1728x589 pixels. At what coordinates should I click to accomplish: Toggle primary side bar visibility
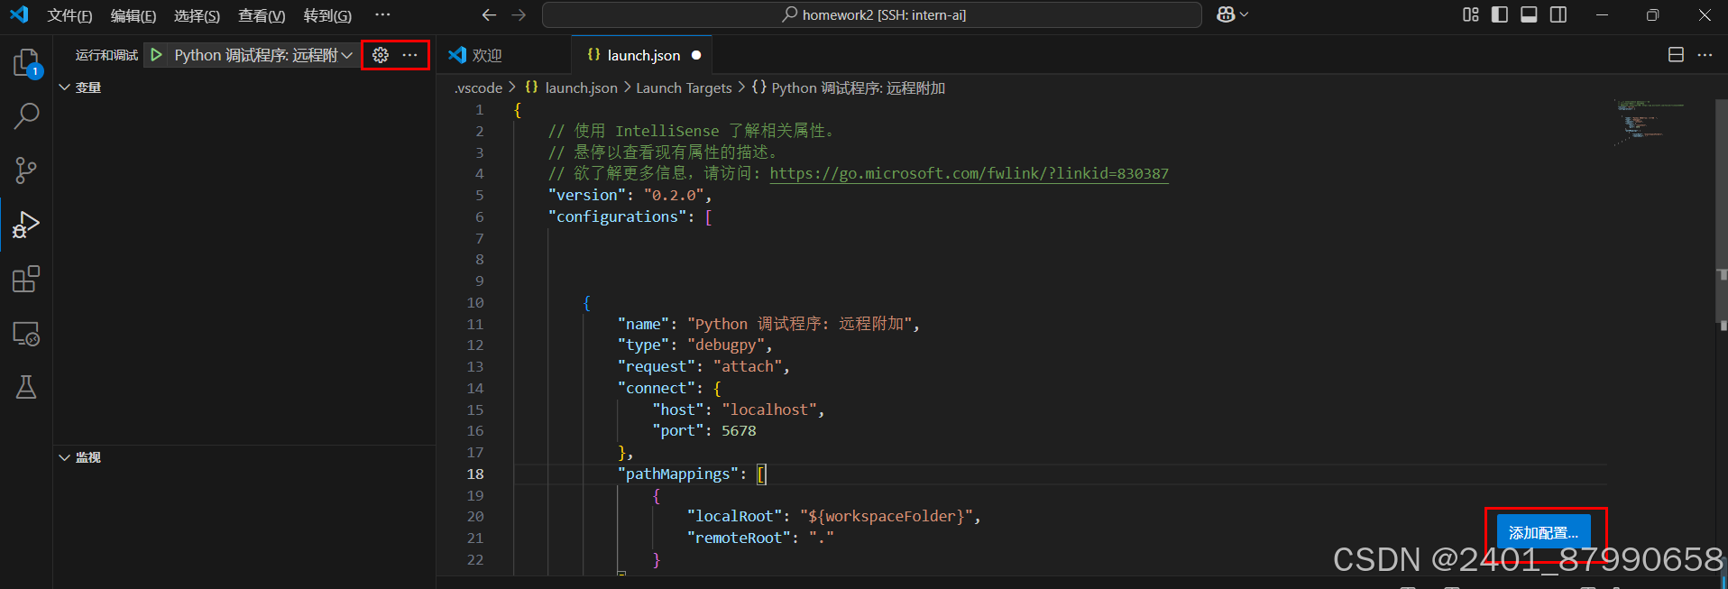tap(1500, 14)
